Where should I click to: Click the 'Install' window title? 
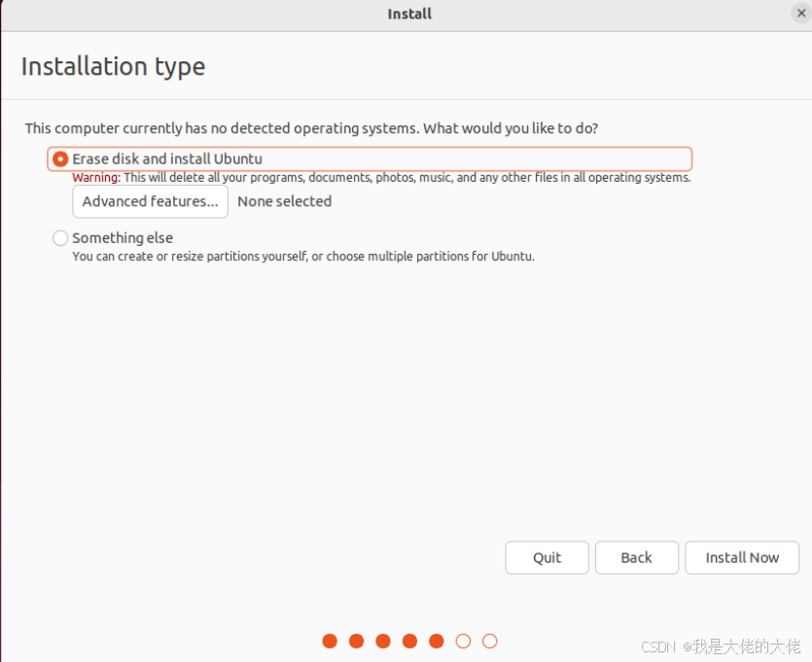pyautogui.click(x=409, y=14)
